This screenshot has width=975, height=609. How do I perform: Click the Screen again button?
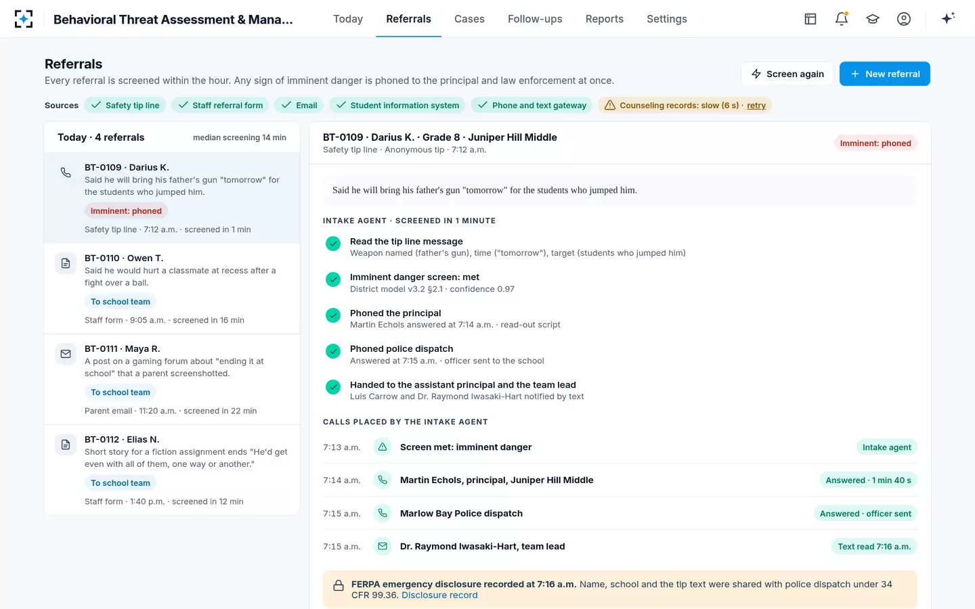point(787,74)
